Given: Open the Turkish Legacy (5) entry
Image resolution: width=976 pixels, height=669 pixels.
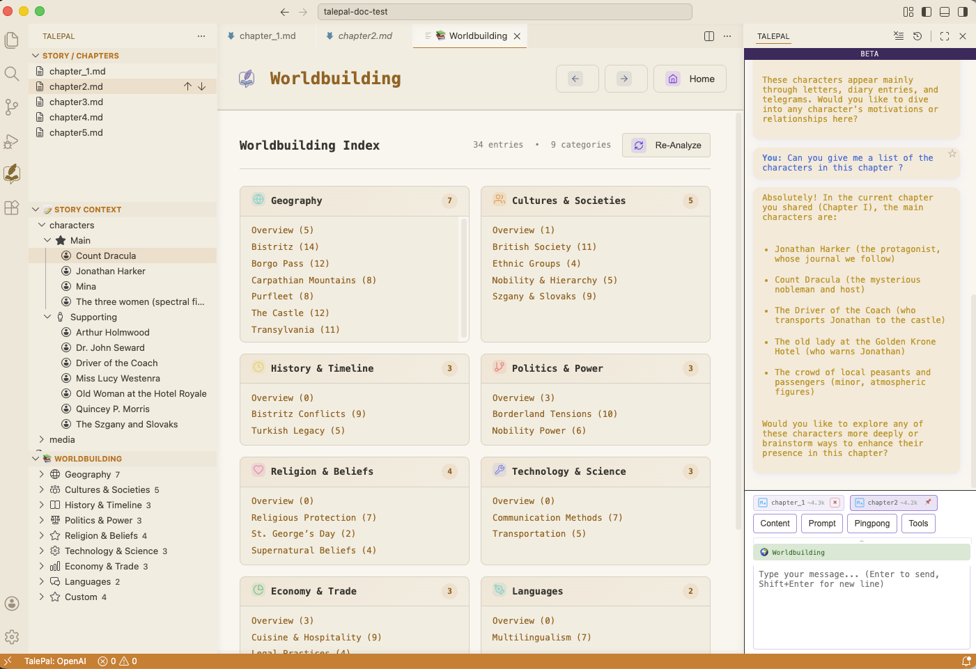Looking at the screenshot, I should pos(298,430).
